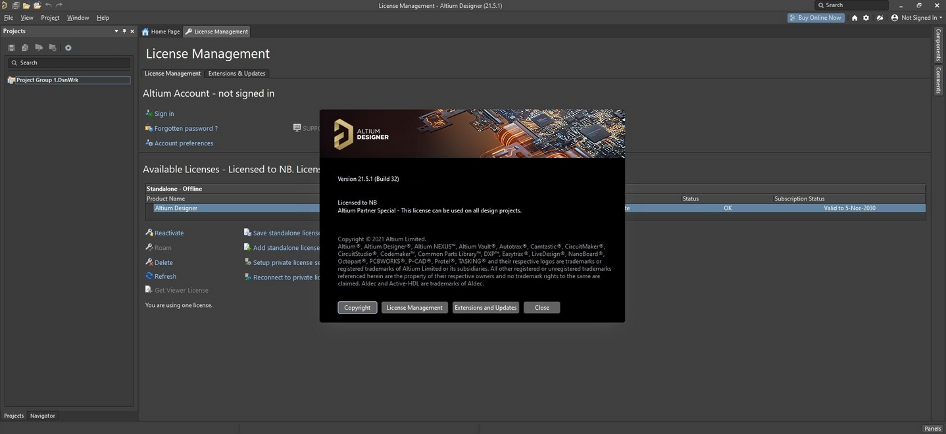The height and width of the screenshot is (434, 946).
Task: Click the Product Name column header
Action: click(x=166, y=199)
